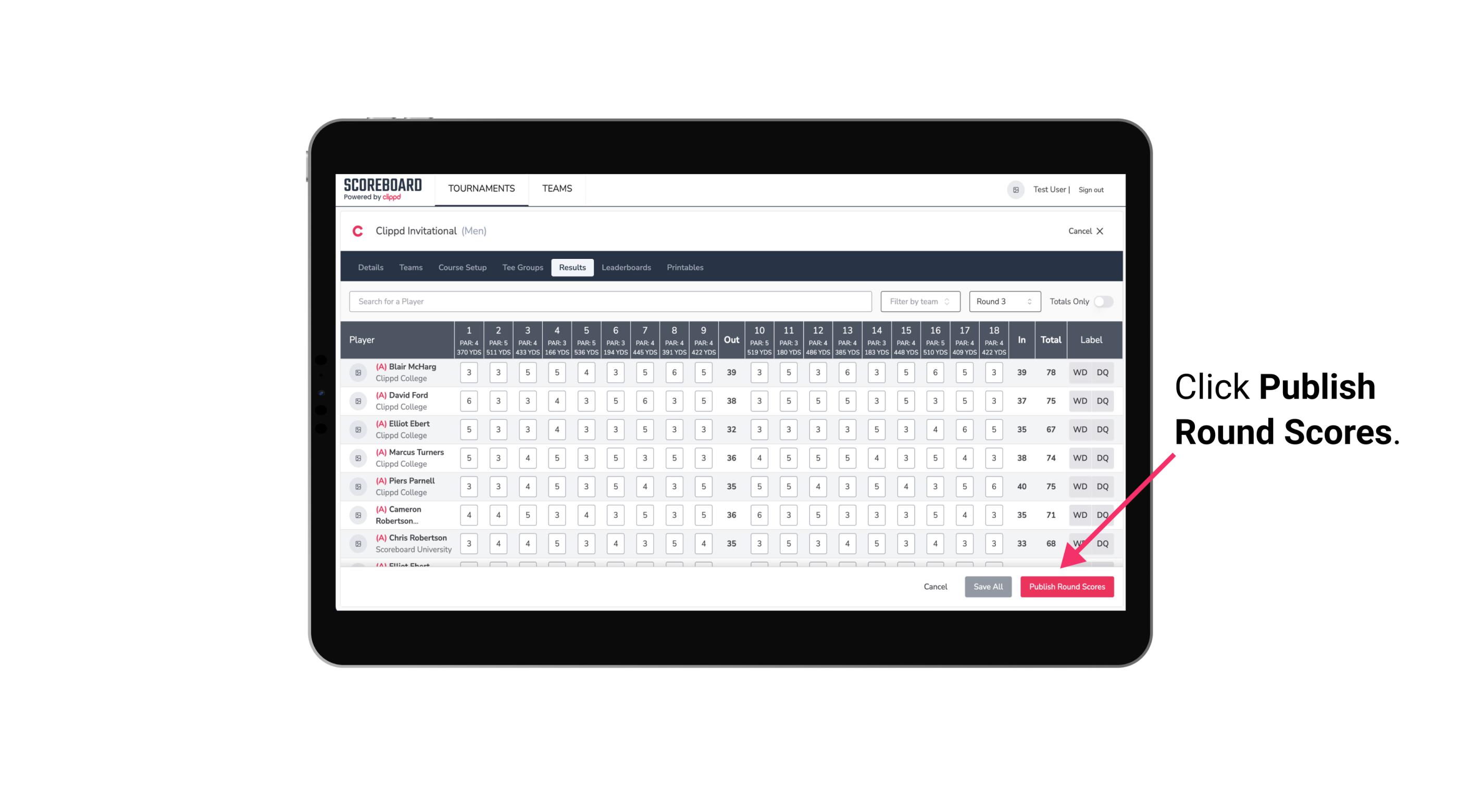Click the WD icon for Elliot Ebert
The width and height of the screenshot is (1459, 785).
click(x=1080, y=429)
